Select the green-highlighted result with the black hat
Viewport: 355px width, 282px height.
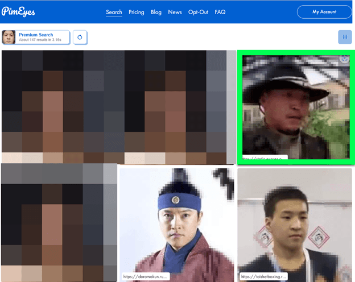295,105
